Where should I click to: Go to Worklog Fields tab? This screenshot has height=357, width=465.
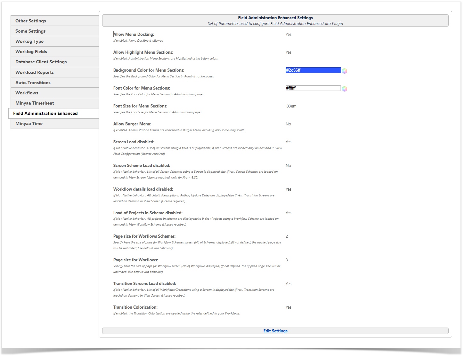(x=31, y=52)
